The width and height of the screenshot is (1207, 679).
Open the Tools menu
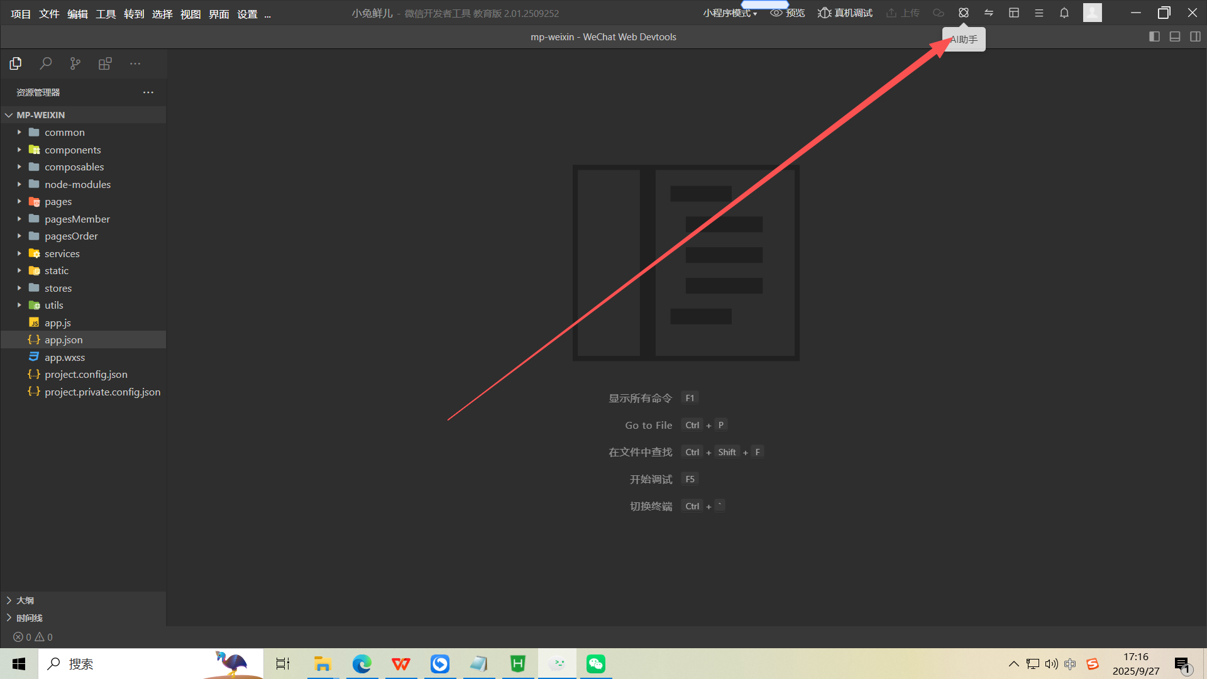coord(106,14)
